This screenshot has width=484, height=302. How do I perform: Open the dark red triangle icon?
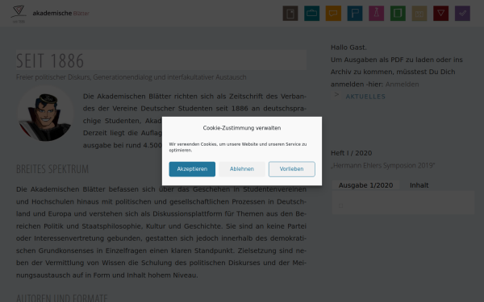click(440, 13)
